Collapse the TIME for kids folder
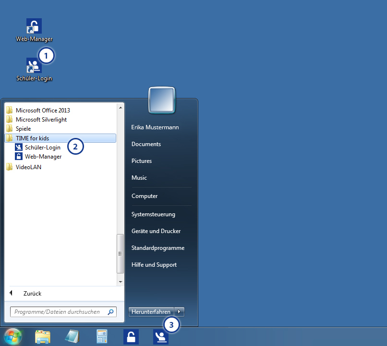 pyautogui.click(x=60, y=138)
